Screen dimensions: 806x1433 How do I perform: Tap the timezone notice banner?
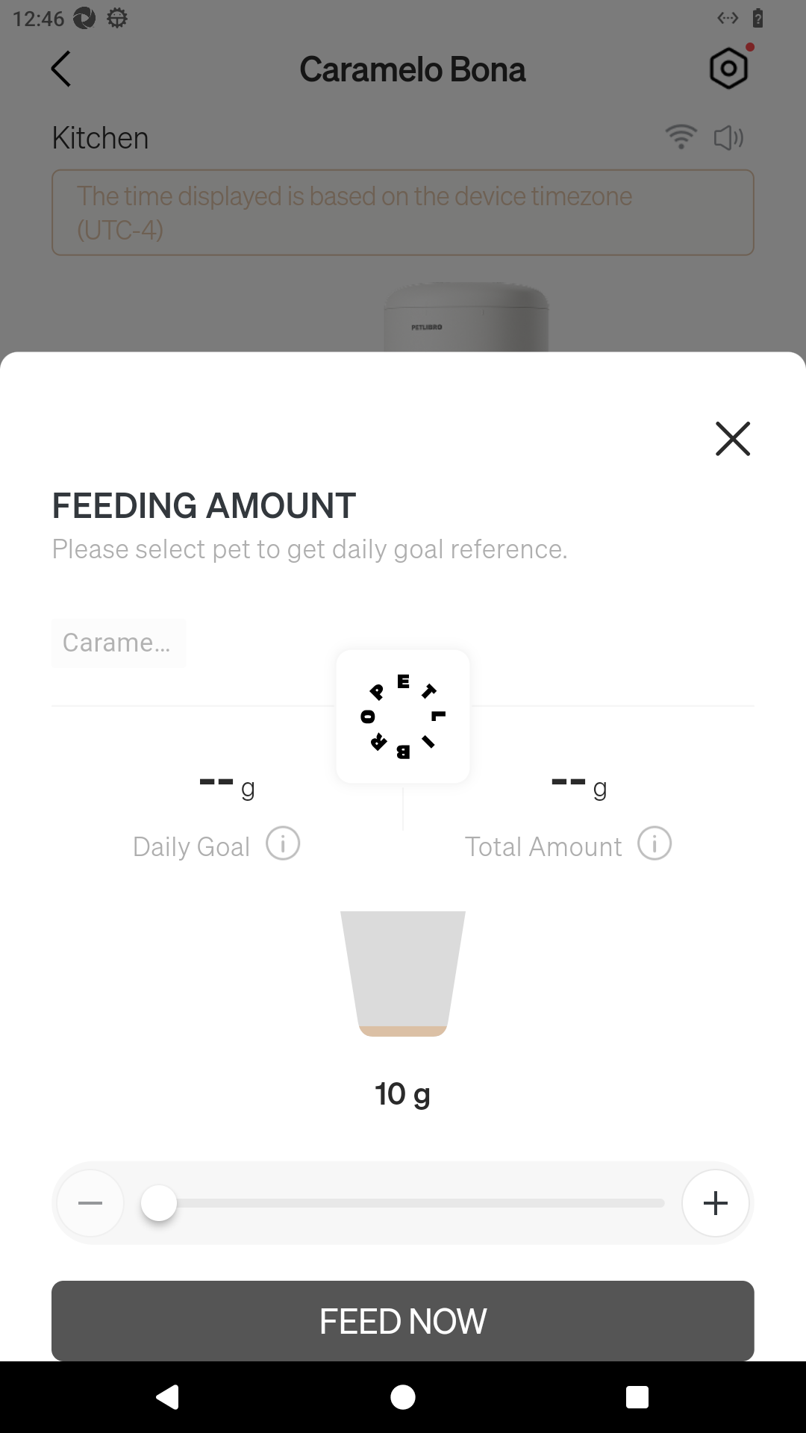403,213
